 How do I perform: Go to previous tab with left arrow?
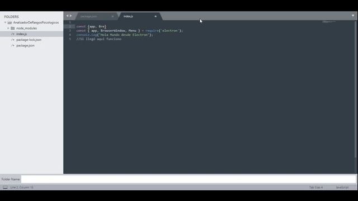point(67,16)
